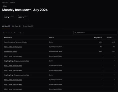
Task: Click in the Search mod field
Action: point(95,33)
